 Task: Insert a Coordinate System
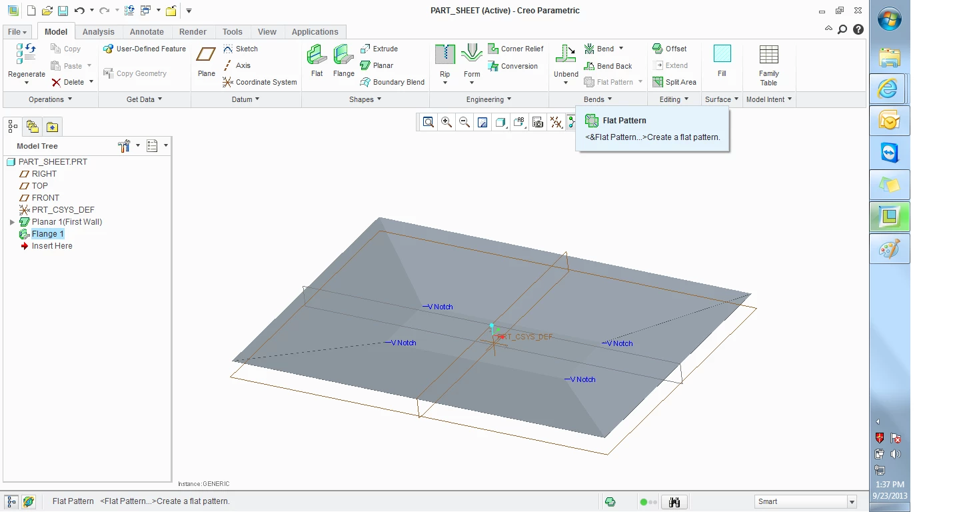pos(260,82)
